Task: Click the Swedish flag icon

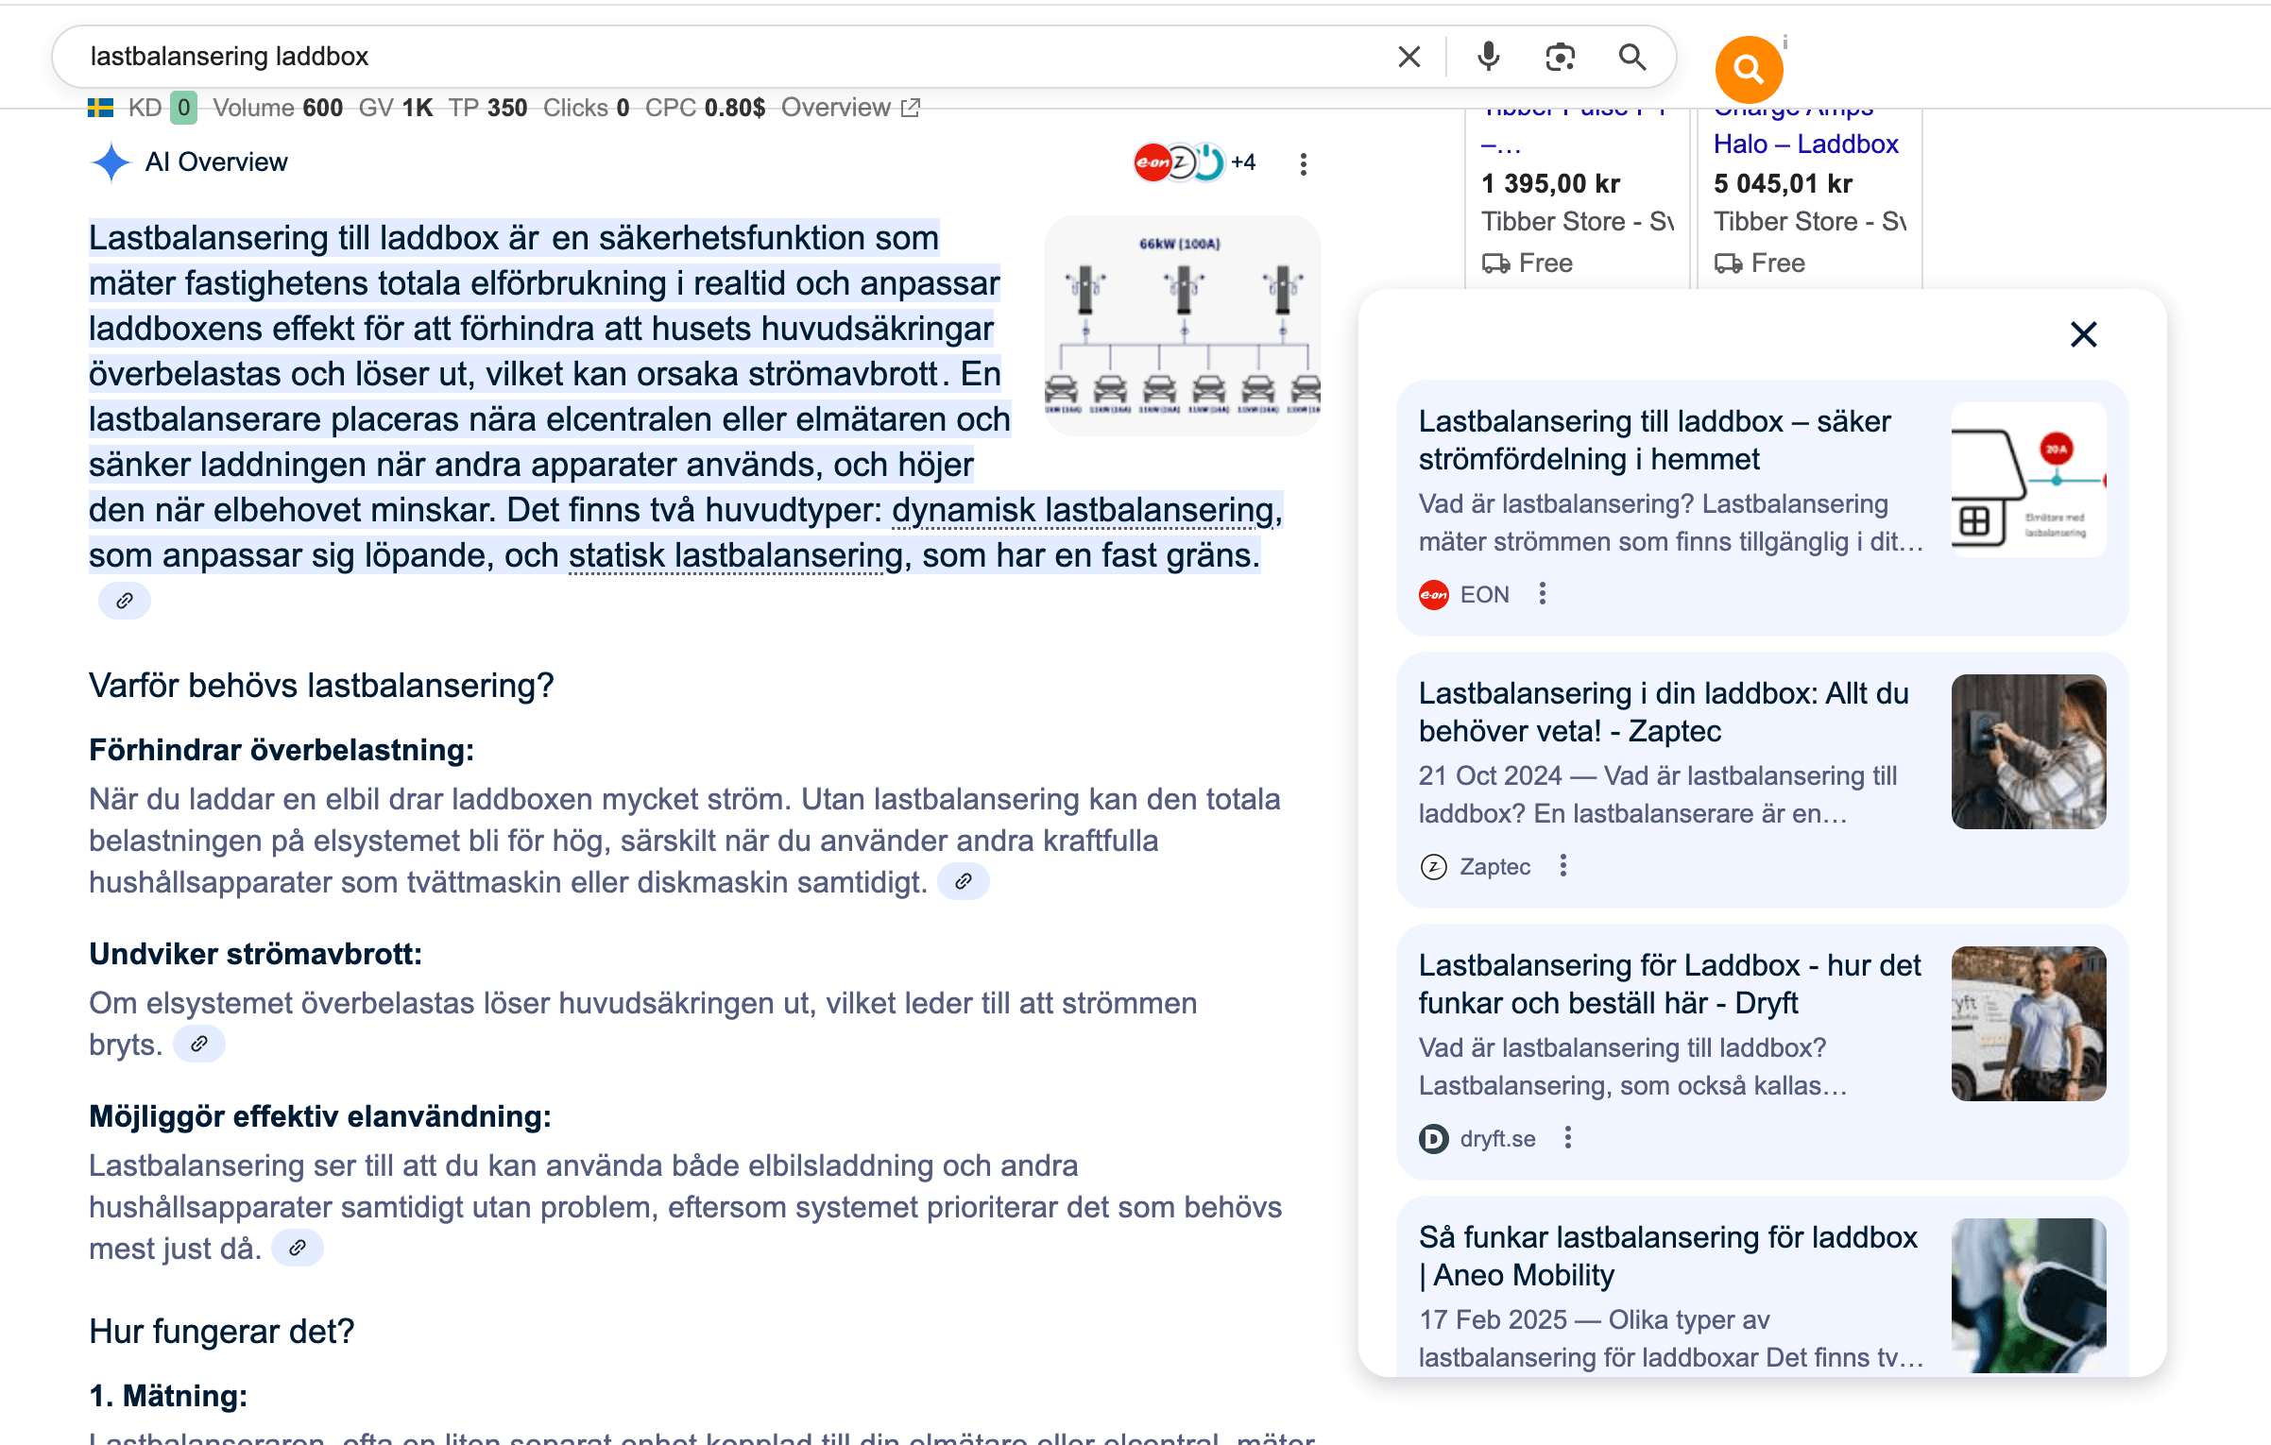Action: pos(101,108)
